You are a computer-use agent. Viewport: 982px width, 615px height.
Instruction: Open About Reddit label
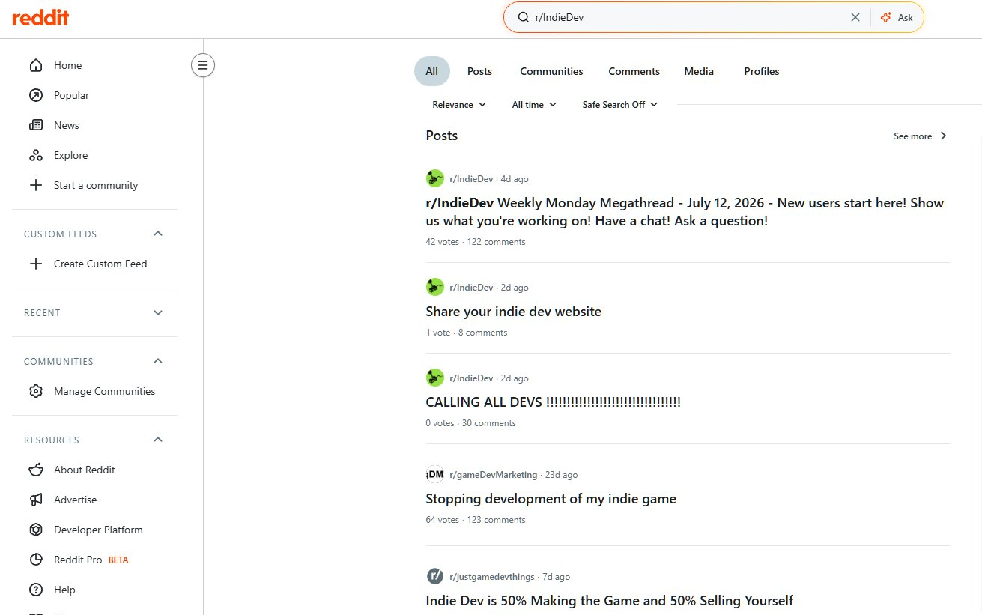[x=85, y=470]
